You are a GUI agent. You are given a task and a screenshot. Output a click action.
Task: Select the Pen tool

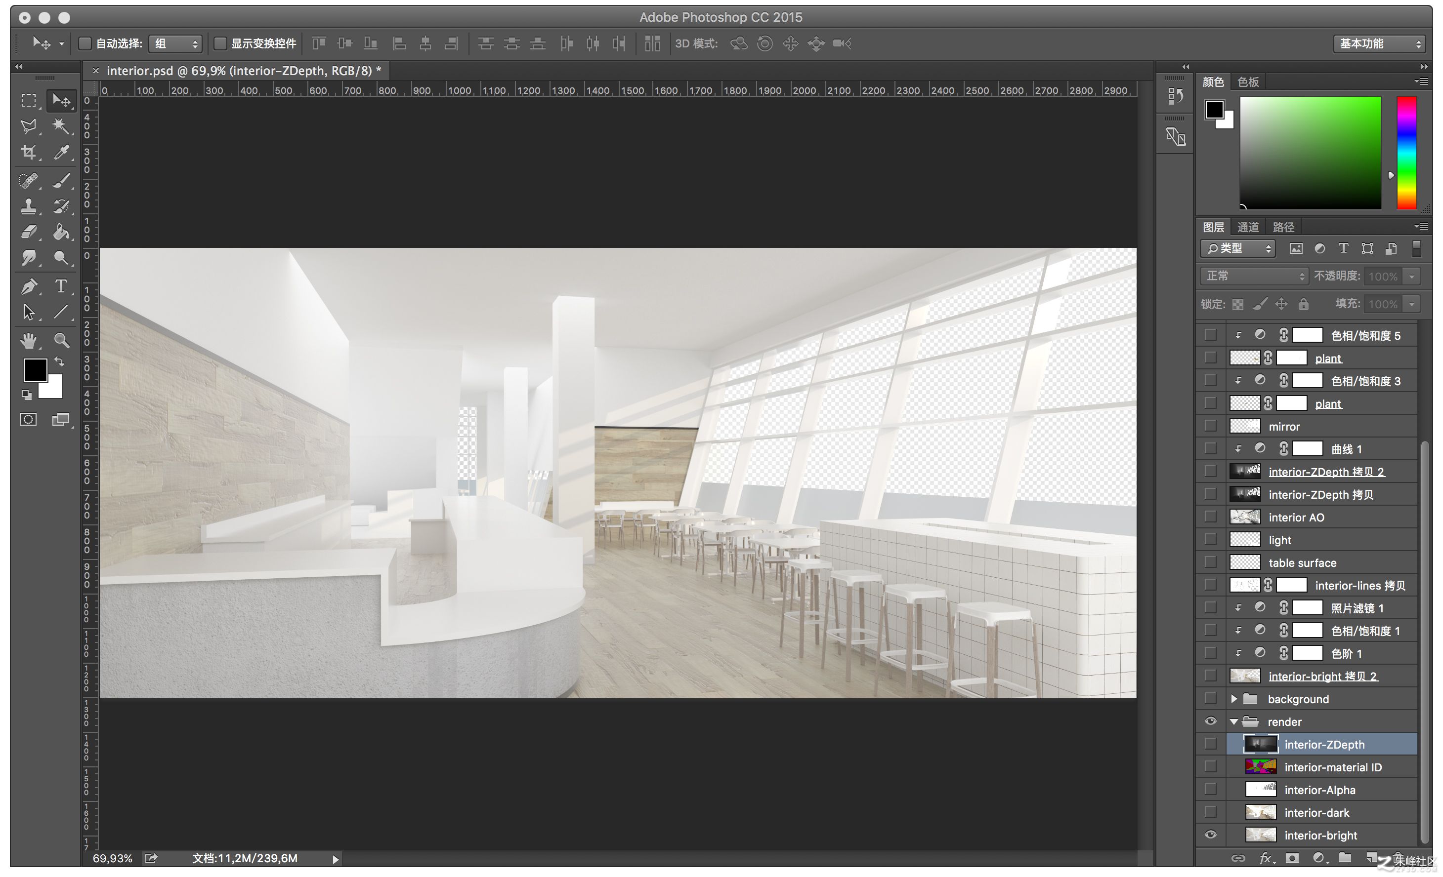[28, 286]
